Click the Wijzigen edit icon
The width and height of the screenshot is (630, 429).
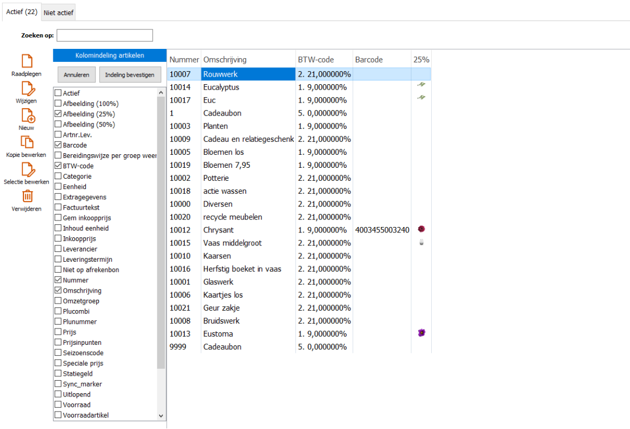coord(27,88)
